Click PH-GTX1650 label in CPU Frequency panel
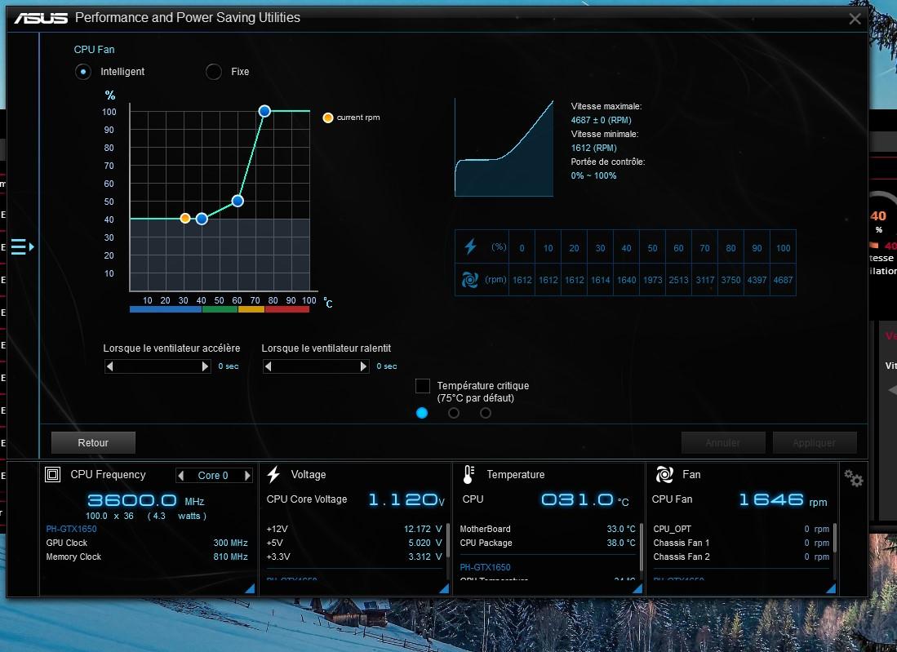 72,529
